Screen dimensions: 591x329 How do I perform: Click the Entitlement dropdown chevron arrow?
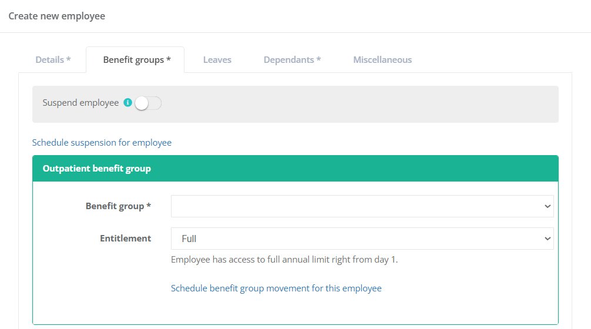548,239
